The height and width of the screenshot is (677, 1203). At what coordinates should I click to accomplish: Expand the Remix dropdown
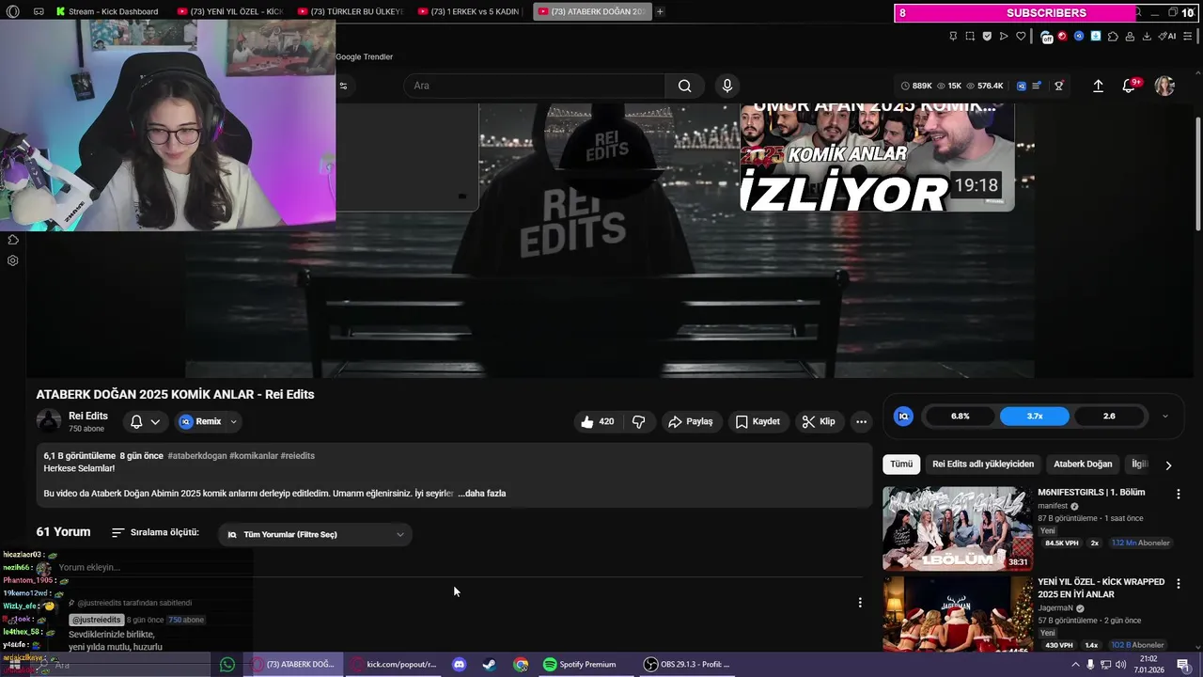tap(234, 422)
